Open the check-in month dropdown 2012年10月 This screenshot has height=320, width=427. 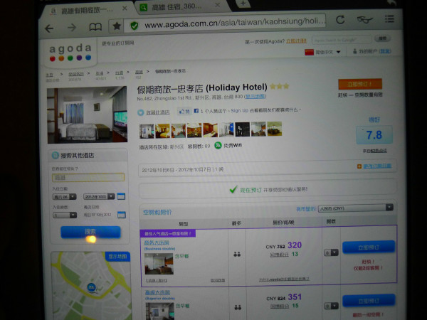(99, 196)
